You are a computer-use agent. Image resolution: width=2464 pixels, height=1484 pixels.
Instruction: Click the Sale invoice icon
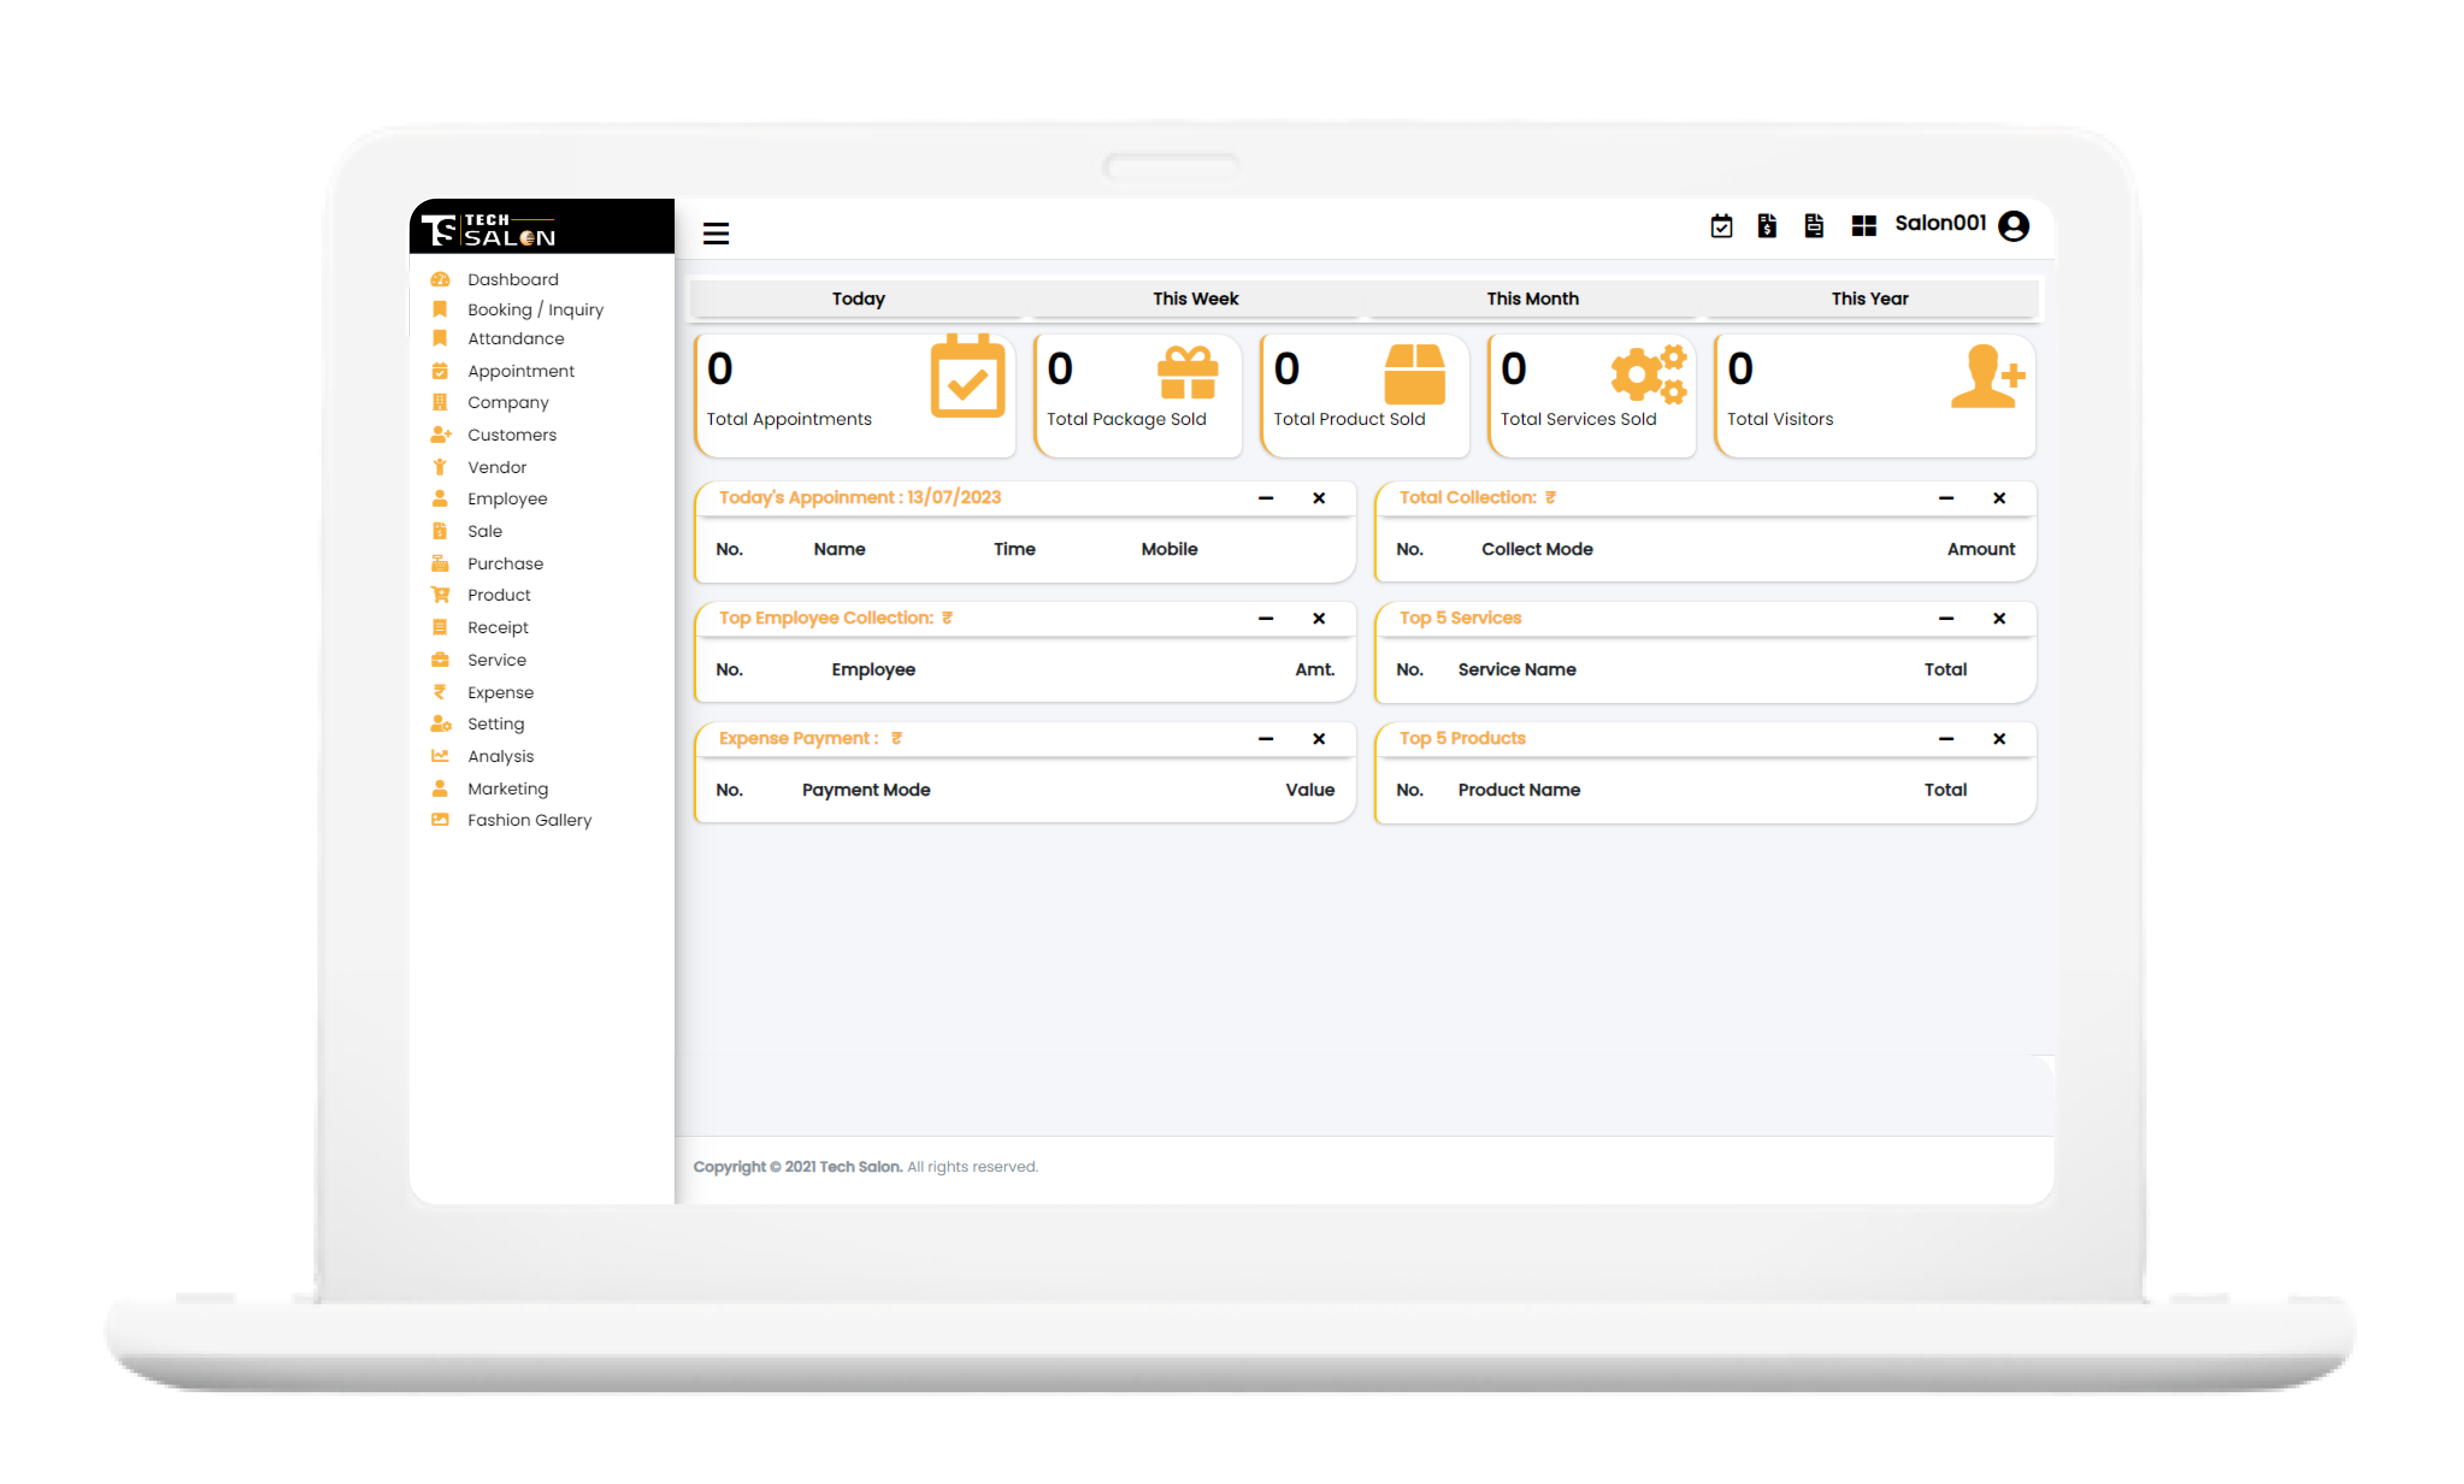point(440,531)
